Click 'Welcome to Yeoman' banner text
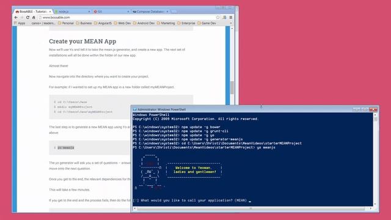 [194, 170]
